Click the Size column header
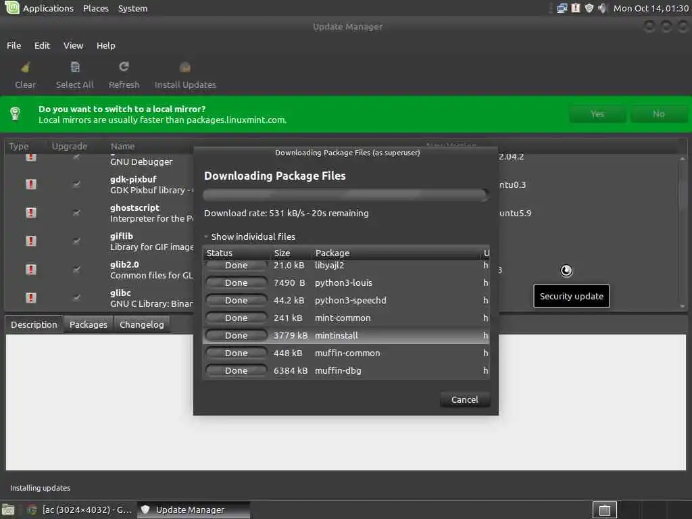 point(291,253)
